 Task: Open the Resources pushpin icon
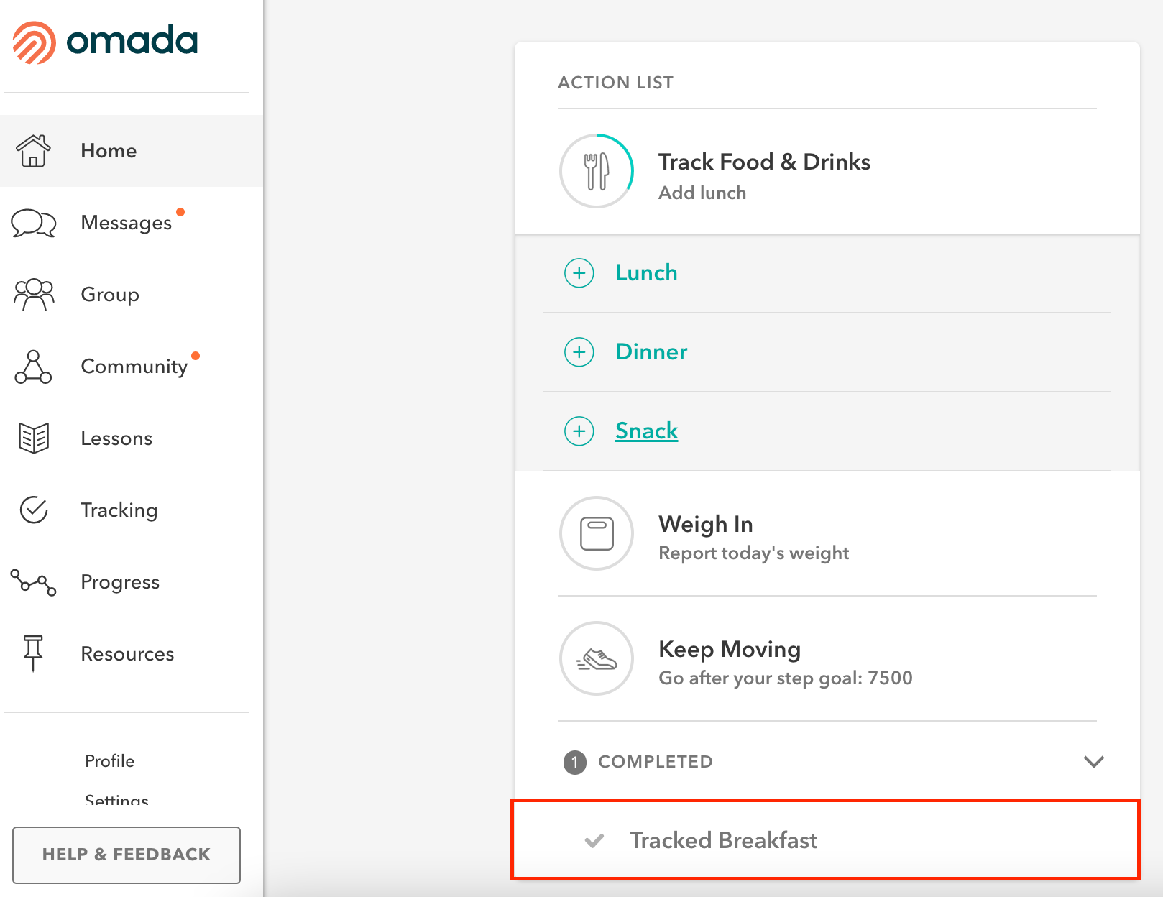(33, 653)
